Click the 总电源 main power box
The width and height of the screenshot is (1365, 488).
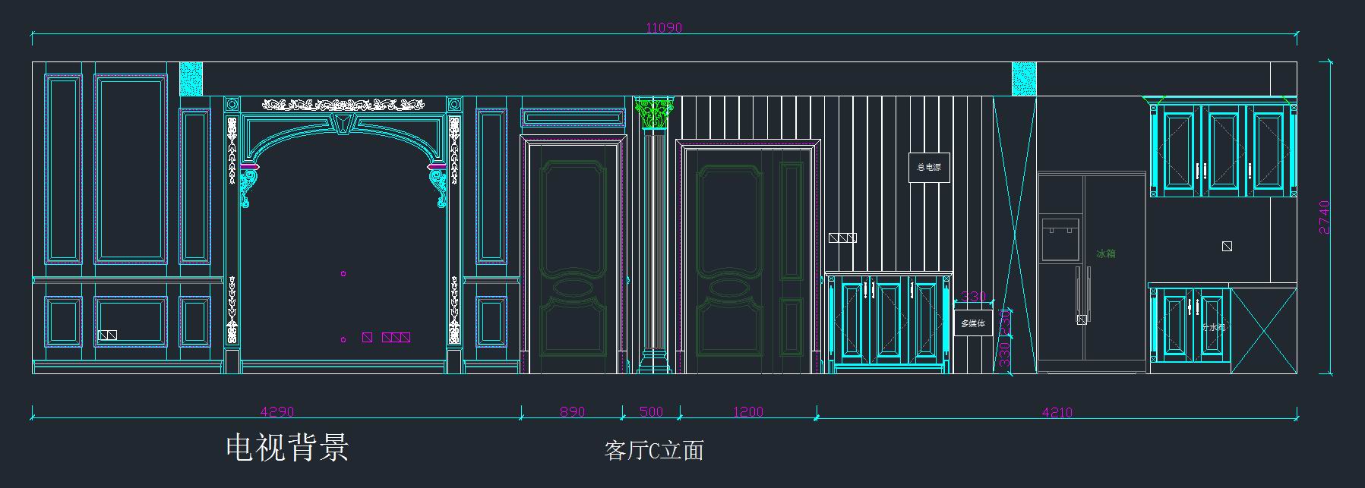[929, 168]
